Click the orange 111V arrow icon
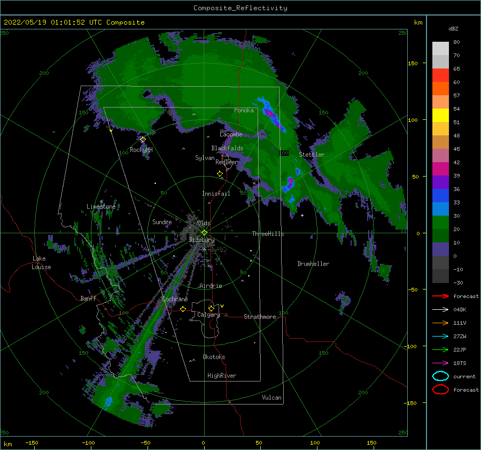The image size is (481, 450). (x=440, y=323)
